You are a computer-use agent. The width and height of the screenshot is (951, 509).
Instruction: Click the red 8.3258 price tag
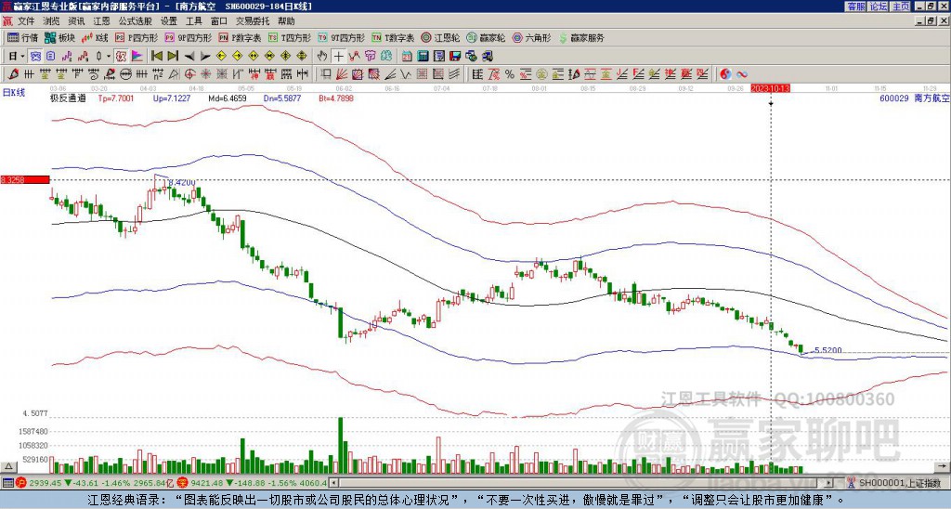(x=24, y=180)
